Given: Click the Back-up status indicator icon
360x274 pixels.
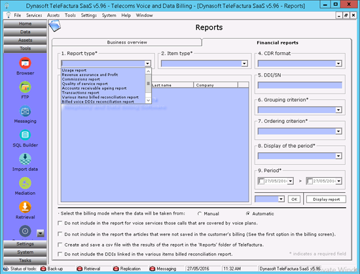Looking at the screenshot, I should click(x=43, y=269).
